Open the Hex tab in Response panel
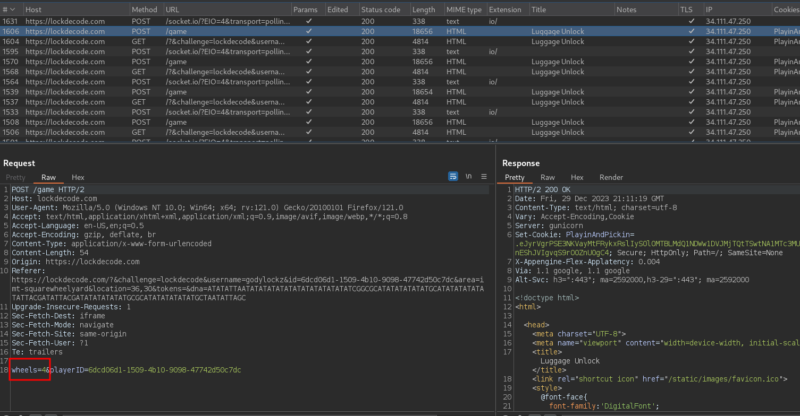 [x=577, y=177]
